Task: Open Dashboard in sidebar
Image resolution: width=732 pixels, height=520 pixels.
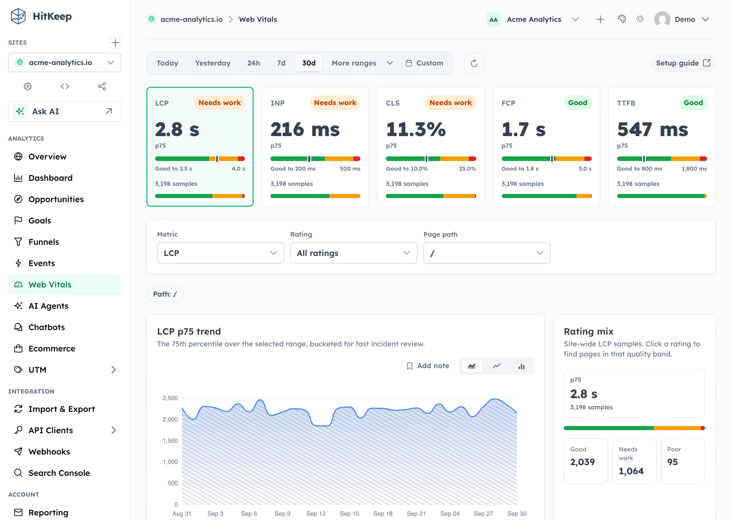Action: [x=65, y=178]
